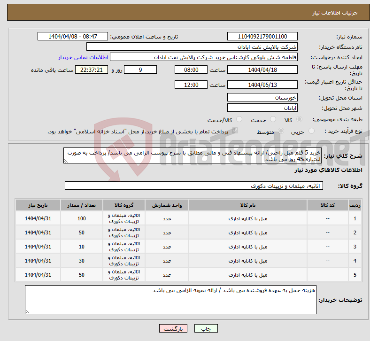
Task: Click the گروه کالا column header
Action: [x=124, y=205]
